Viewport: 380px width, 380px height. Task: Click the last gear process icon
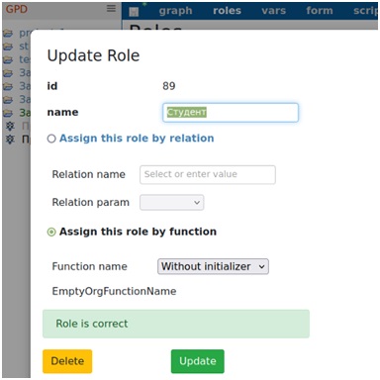click(x=10, y=140)
